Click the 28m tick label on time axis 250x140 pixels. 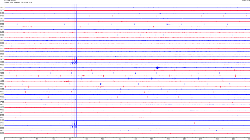coord(234,139)
